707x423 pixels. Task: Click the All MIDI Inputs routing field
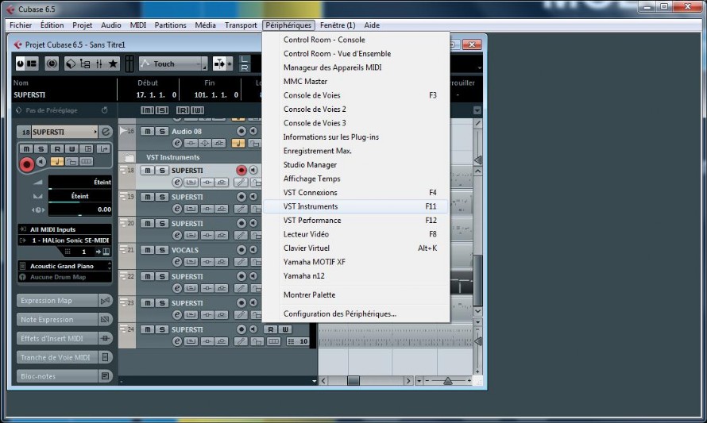coord(65,229)
